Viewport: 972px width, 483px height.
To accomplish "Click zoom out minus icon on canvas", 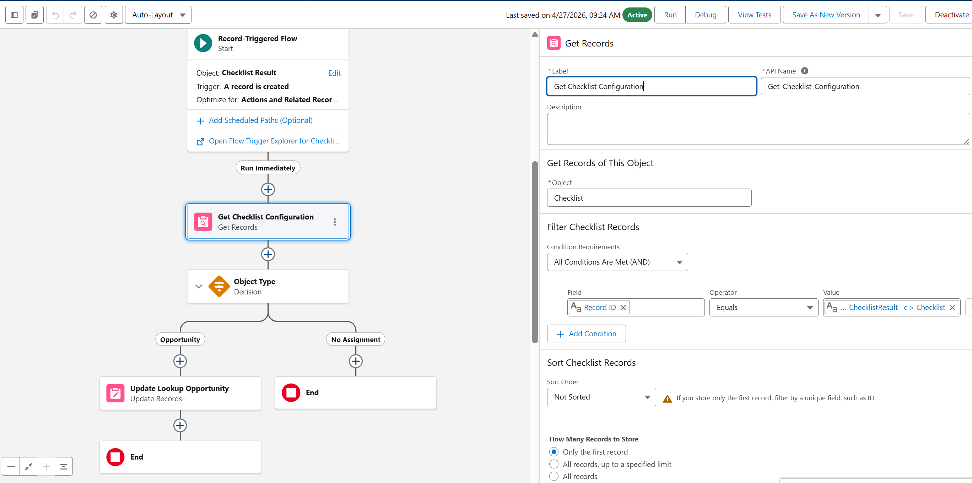I will point(11,467).
